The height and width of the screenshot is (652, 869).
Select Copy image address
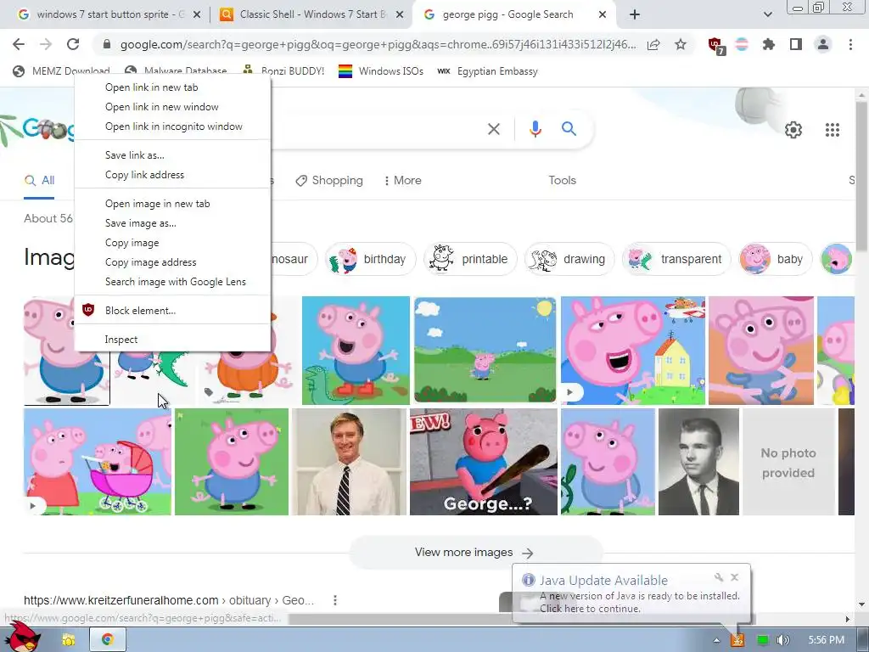(172, 262)
